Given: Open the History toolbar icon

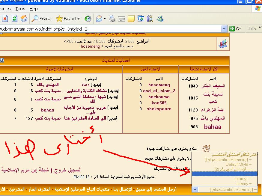Looking at the screenshot, I should (x=88, y=19).
